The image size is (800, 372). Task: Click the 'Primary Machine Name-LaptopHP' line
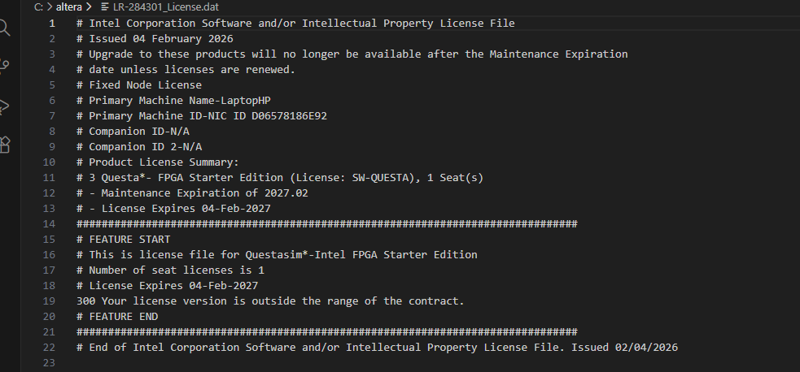point(173,100)
